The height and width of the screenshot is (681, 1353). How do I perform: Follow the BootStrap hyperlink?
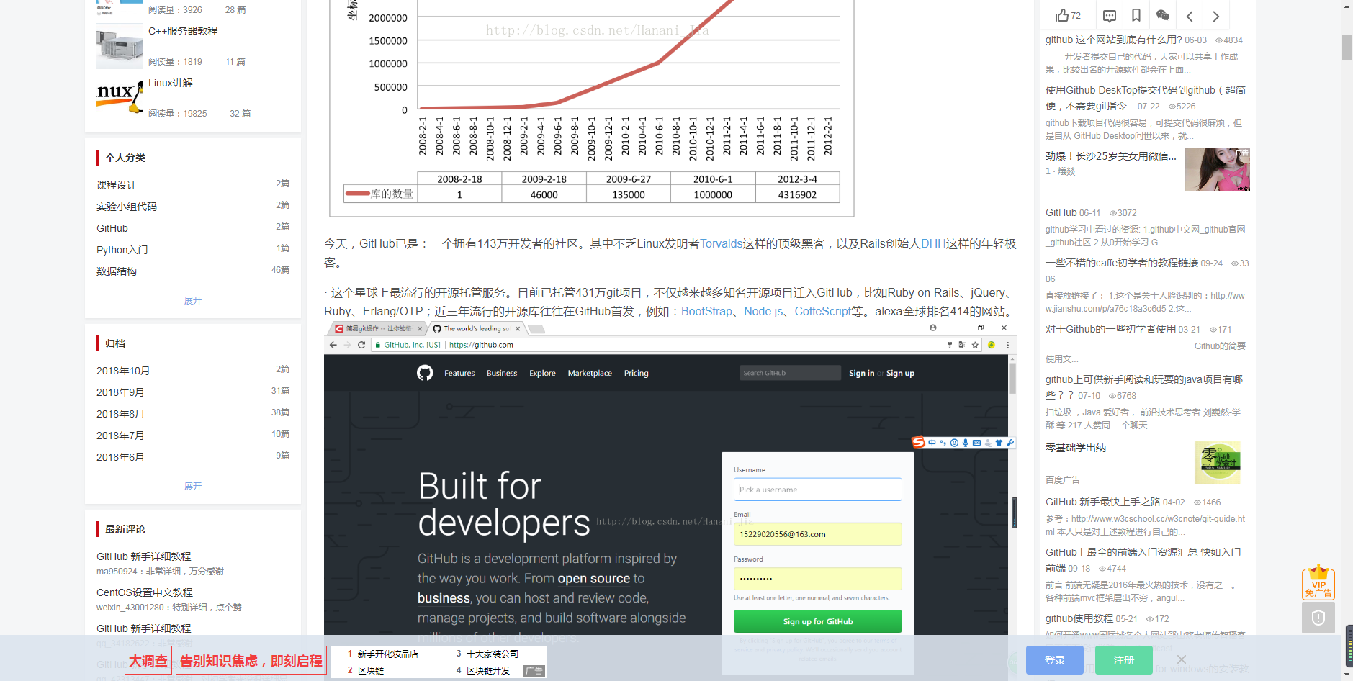(706, 311)
